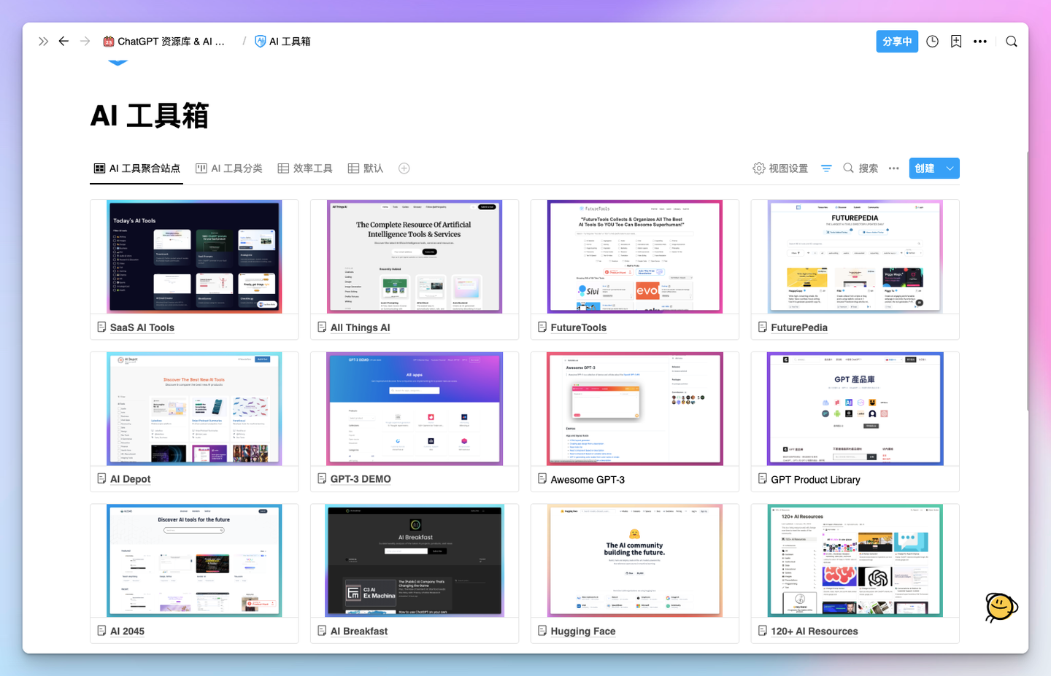Switch to 效率工具 tab

click(305, 168)
